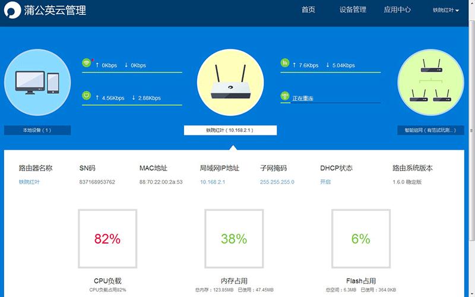
Task: Click the central router icon
Action: click(230, 83)
